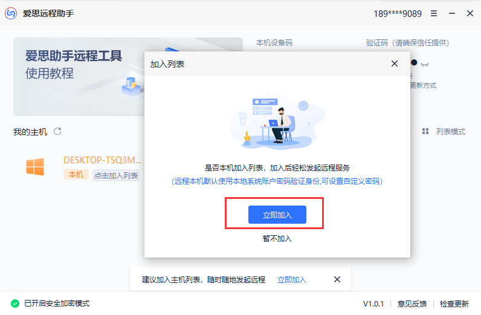Click the account 189****9089
Image resolution: width=481 pixels, height=315 pixels.
398,14
